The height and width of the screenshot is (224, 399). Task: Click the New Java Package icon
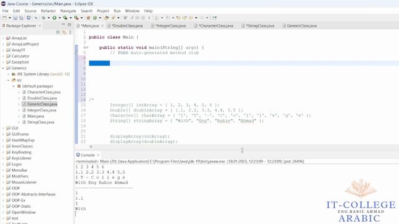pyautogui.click(x=89, y=18)
